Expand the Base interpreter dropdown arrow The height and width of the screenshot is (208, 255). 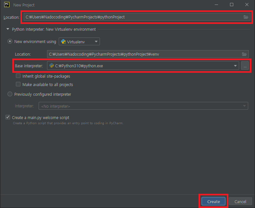(x=235, y=66)
